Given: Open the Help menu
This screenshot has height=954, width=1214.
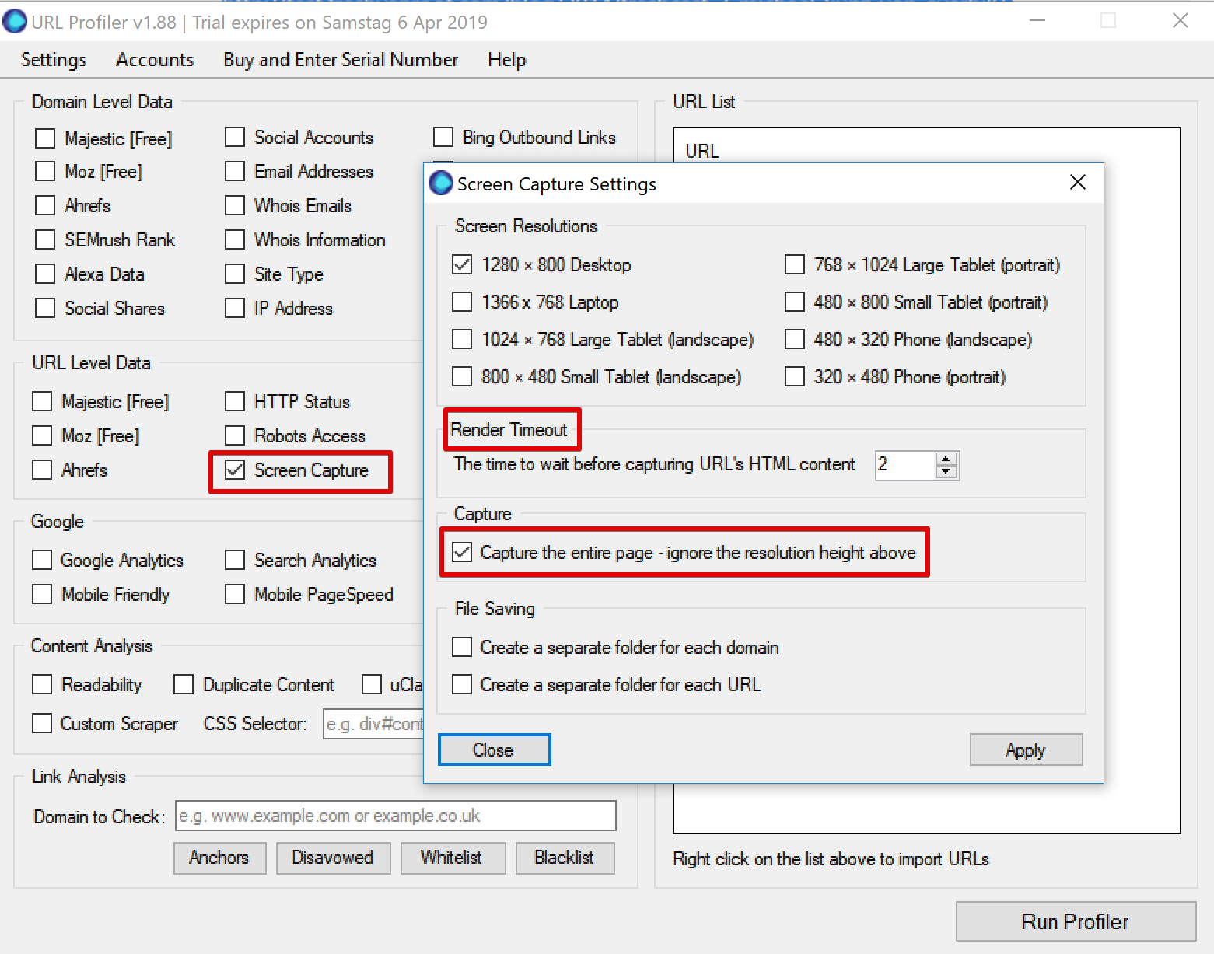Looking at the screenshot, I should click(x=507, y=60).
